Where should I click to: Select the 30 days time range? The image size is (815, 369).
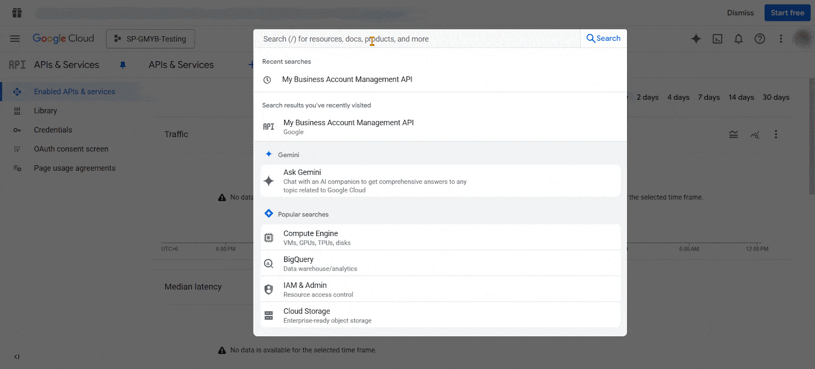(776, 97)
